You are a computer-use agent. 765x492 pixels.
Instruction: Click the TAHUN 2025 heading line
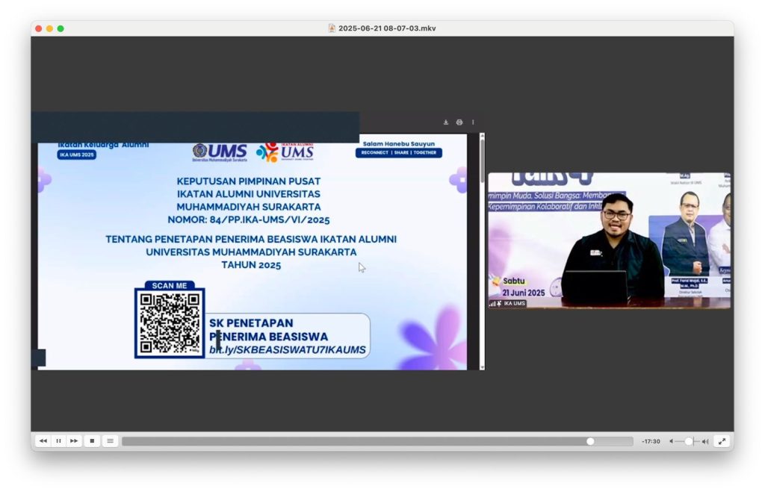(x=251, y=265)
